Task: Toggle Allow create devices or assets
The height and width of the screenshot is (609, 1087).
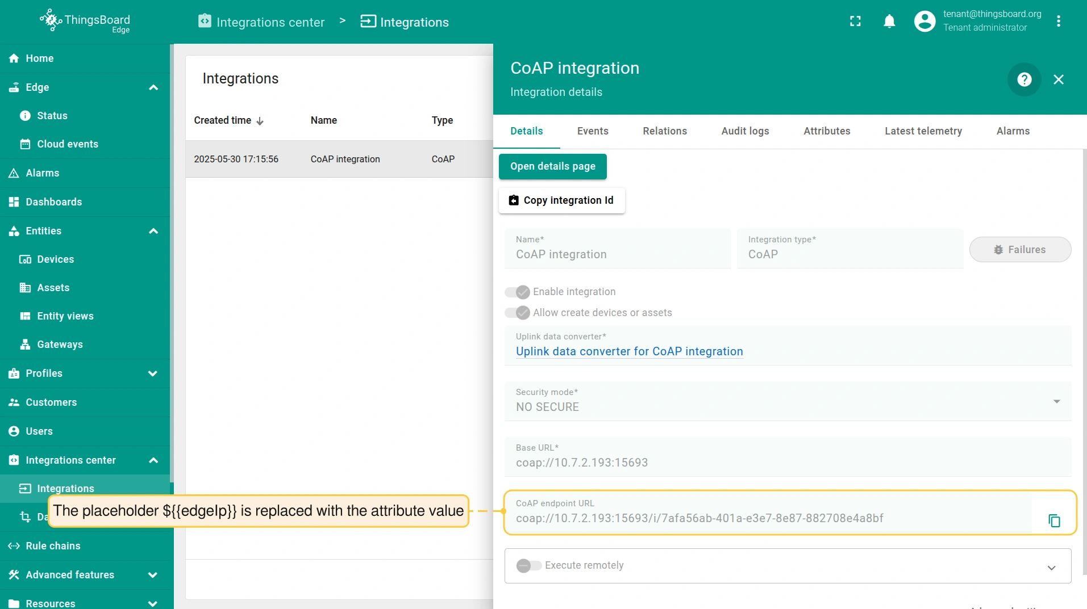Action: click(518, 313)
